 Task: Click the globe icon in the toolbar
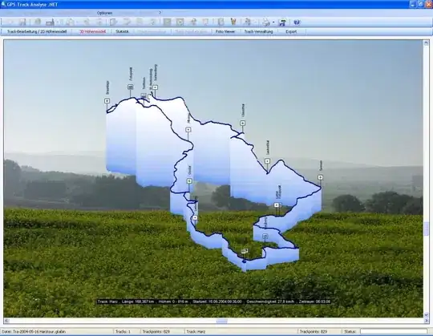37,22
